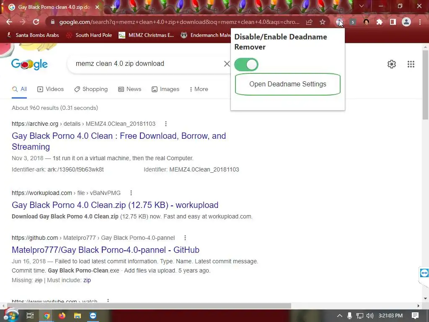Expand the More search filters menu

pos(199,89)
